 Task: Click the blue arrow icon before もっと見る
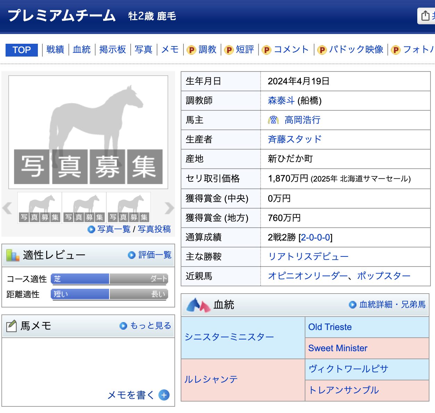pos(123,326)
